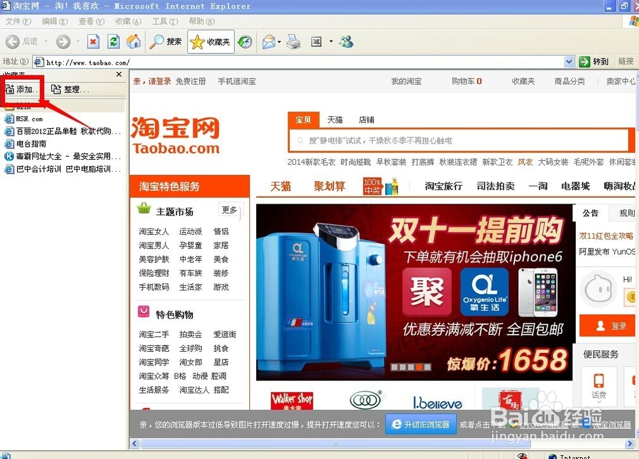Expand the Edit button dropdown arrow
The image size is (639, 459).
point(331,41)
